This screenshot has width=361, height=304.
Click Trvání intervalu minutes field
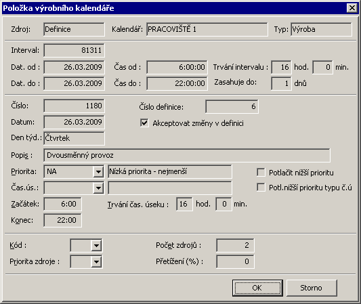click(322, 67)
